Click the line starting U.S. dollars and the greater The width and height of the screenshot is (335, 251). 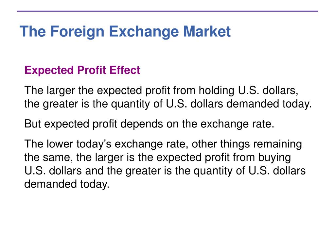[165, 171]
